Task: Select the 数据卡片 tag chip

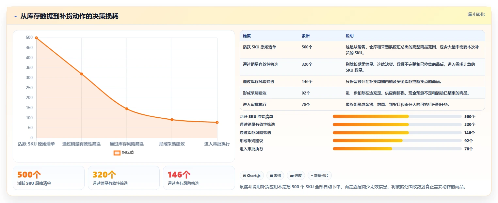Action: 320,176
